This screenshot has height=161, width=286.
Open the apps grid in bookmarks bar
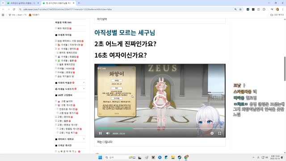(x=3, y=15)
